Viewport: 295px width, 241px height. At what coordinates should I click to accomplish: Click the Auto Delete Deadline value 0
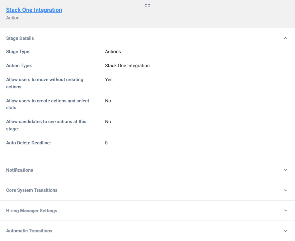(106, 143)
